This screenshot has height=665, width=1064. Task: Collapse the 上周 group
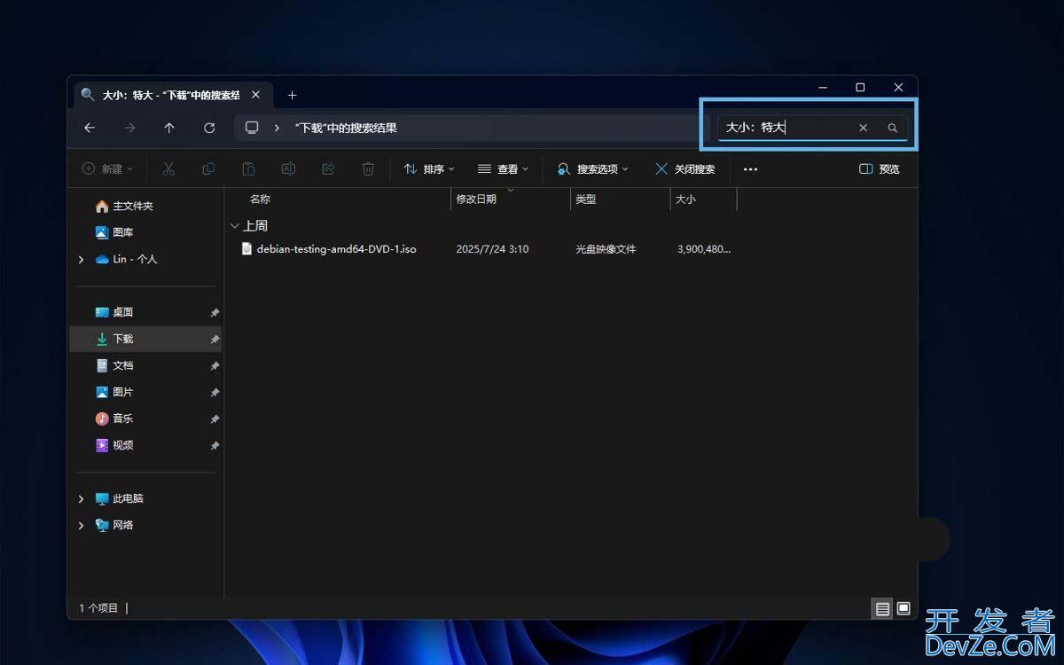coord(234,226)
